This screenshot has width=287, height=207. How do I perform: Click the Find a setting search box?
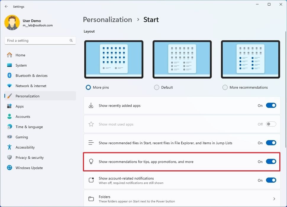click(40, 41)
